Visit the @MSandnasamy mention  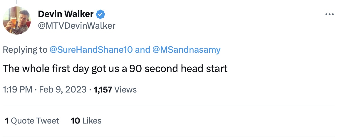click(x=186, y=50)
